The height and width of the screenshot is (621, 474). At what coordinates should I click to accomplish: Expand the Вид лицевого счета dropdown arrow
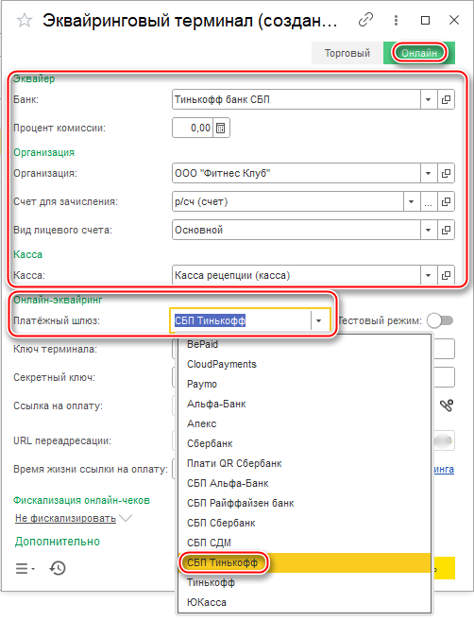coord(429,230)
